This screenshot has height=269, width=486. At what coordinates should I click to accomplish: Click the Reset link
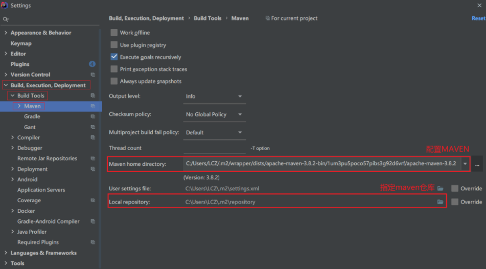pos(478,18)
